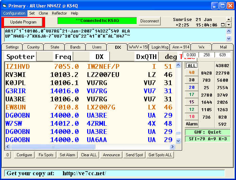This screenshot has width=236, height=180.
Task: Click the Get Spots ALL button
Action: click(x=160, y=155)
